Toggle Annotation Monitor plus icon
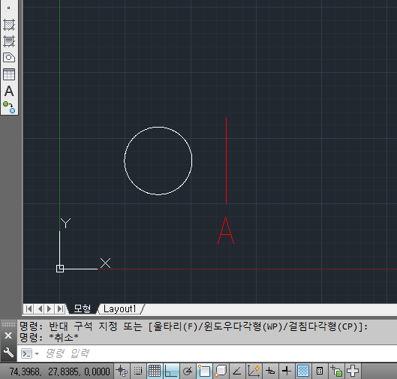 pos(353,371)
